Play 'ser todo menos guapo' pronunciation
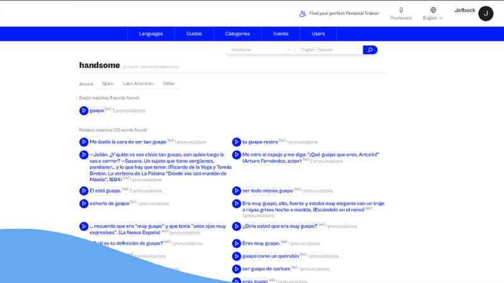This screenshot has width=504, height=283. click(x=236, y=191)
